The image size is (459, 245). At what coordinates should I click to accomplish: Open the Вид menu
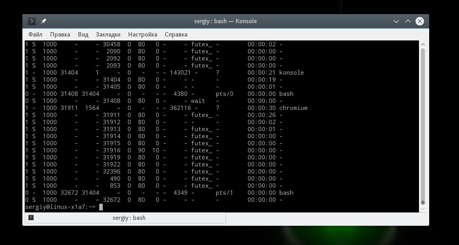[83, 35]
